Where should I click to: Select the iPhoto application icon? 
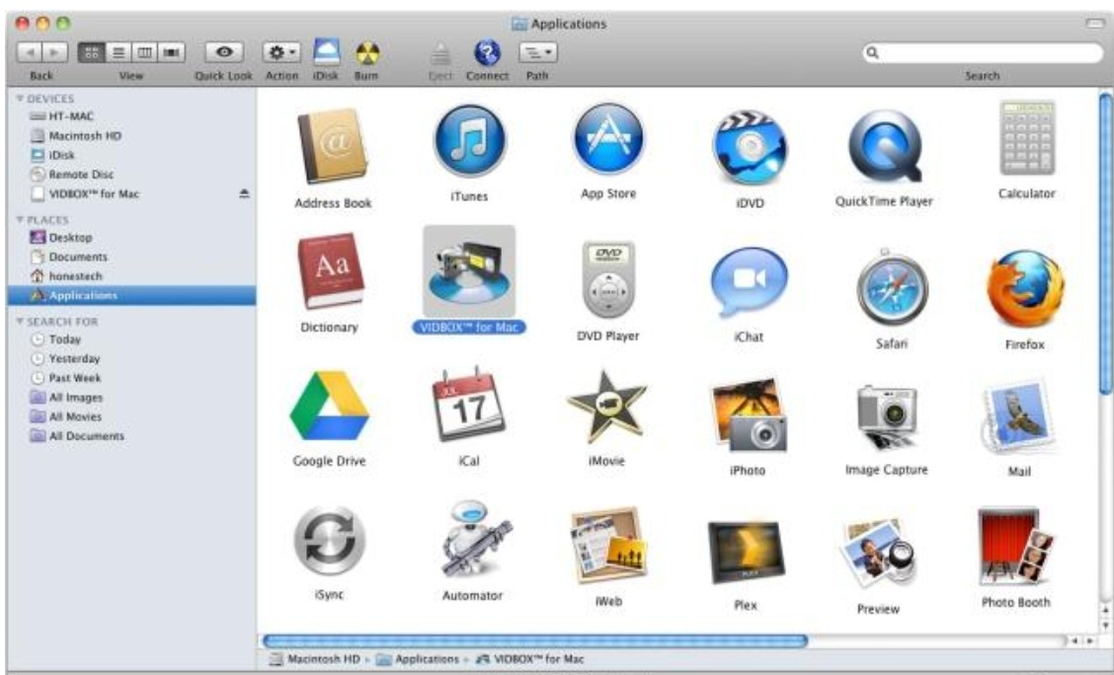point(749,415)
